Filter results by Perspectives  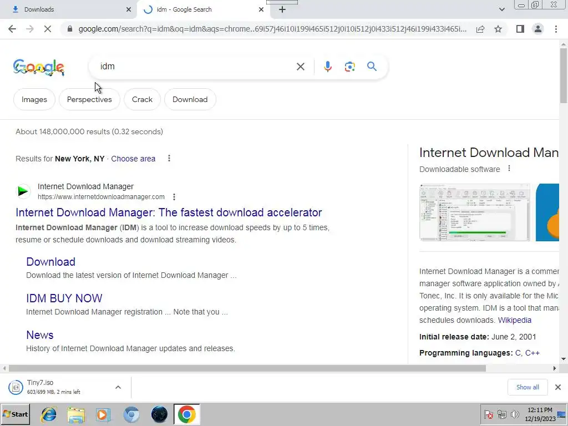click(89, 99)
